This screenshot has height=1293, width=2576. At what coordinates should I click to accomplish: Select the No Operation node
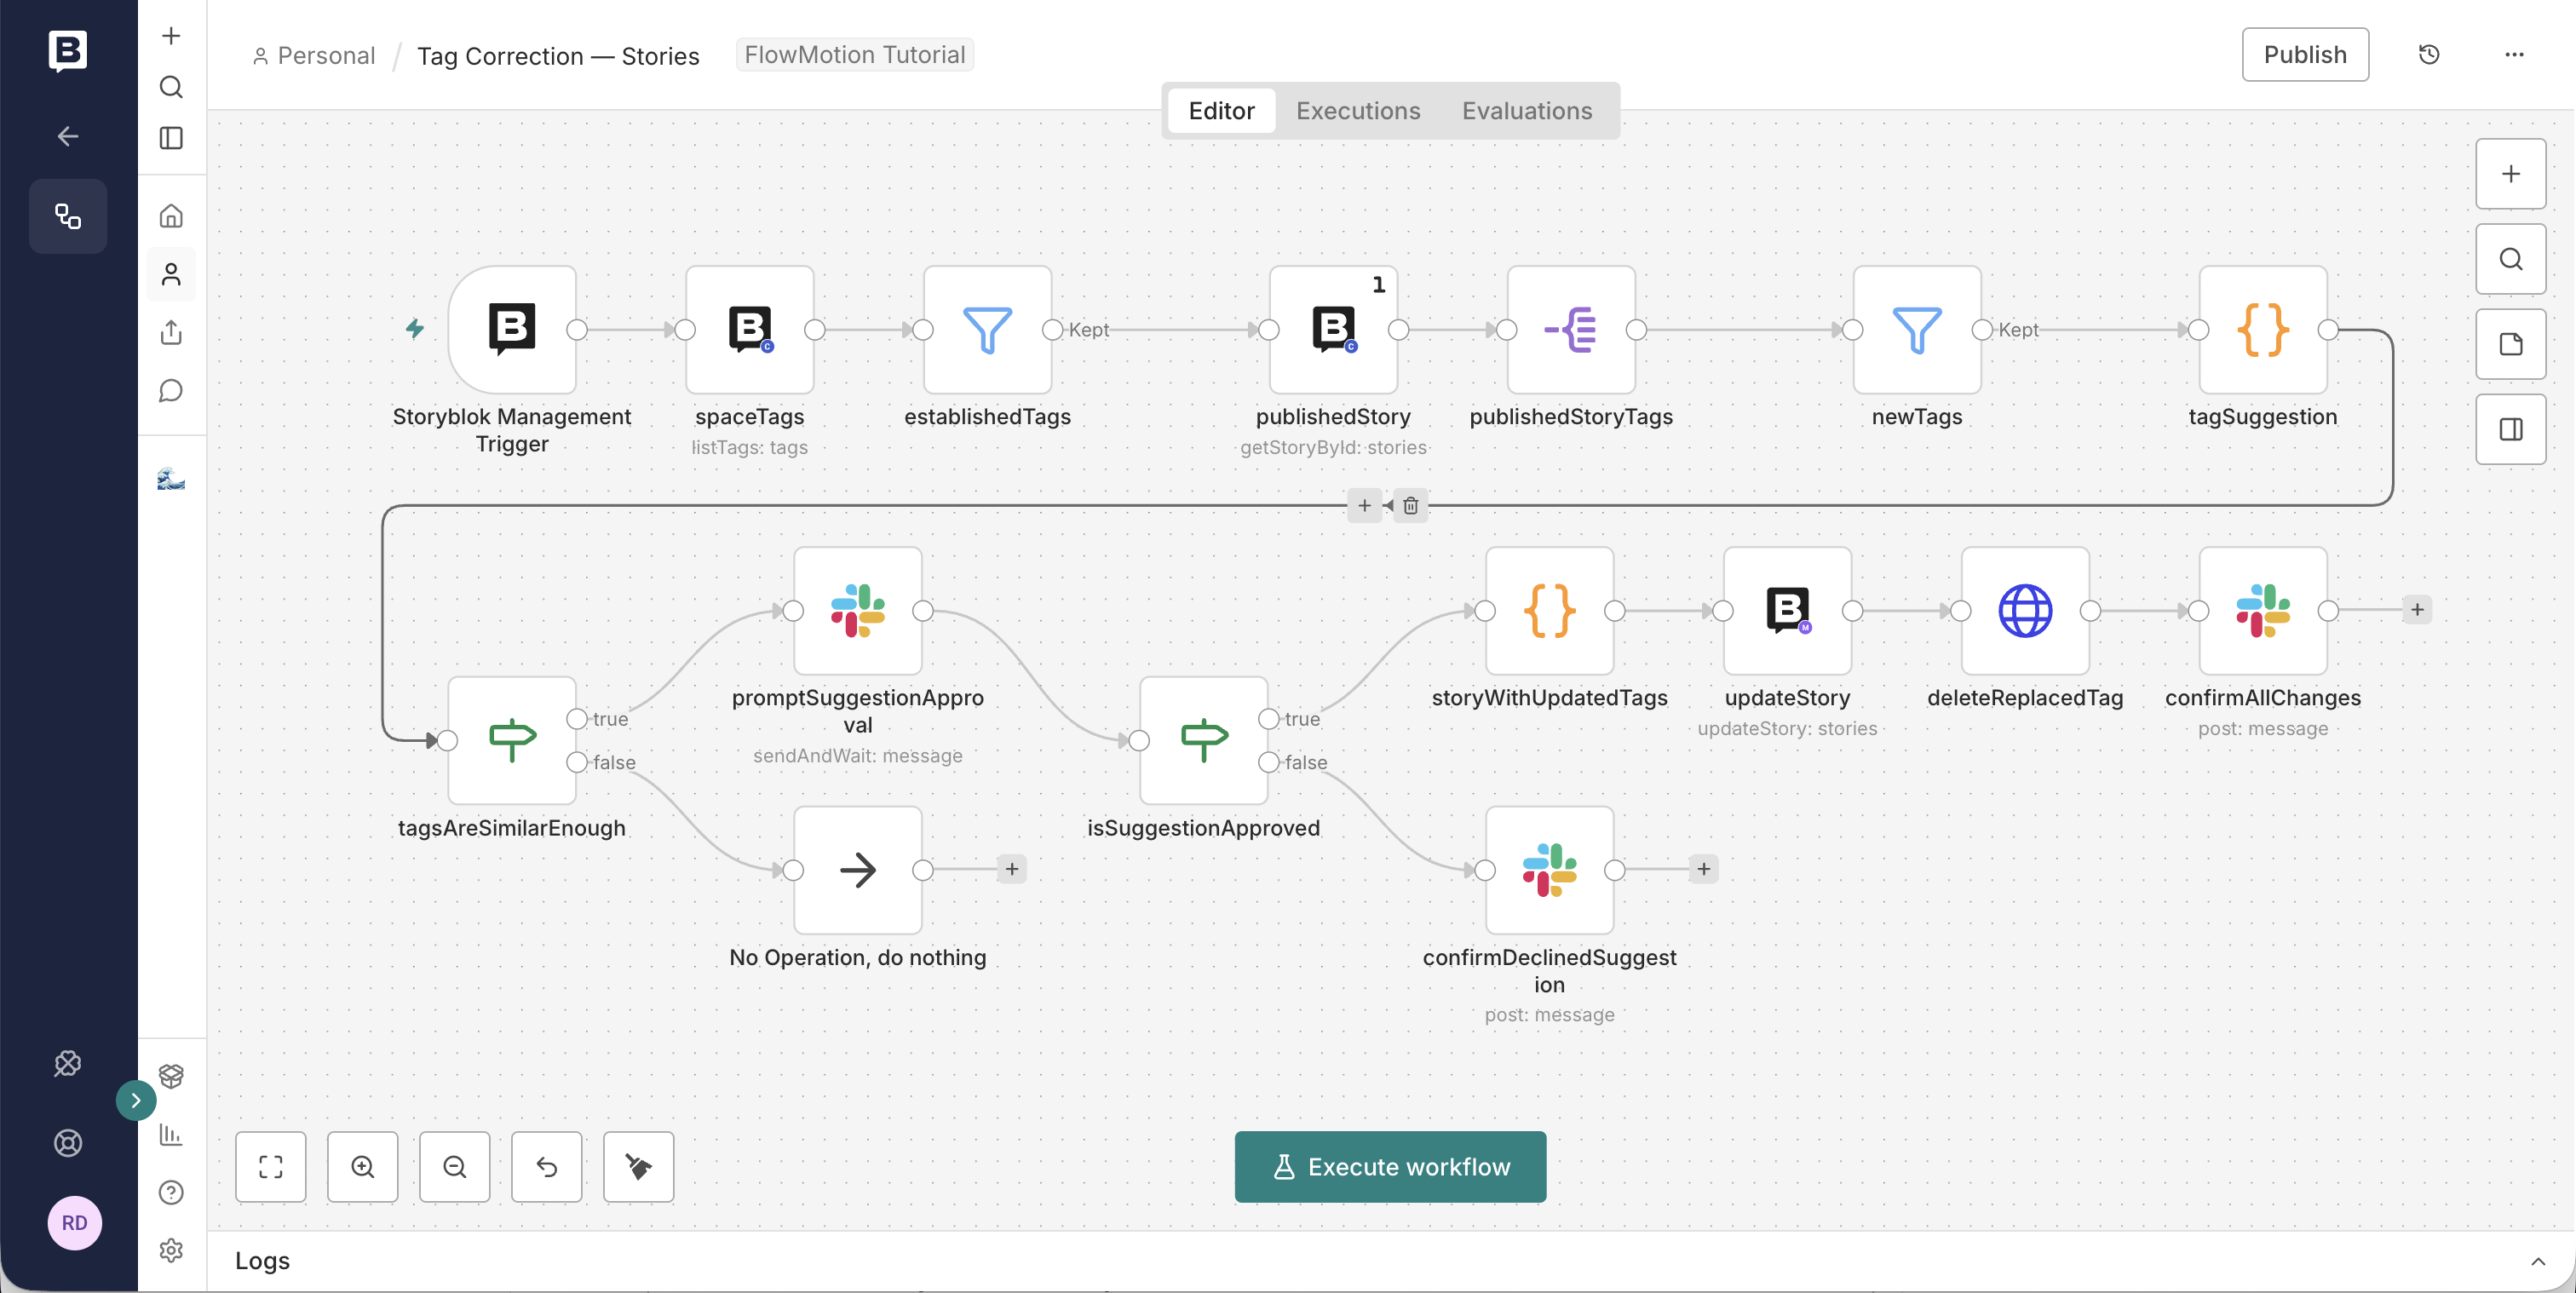(x=857, y=870)
